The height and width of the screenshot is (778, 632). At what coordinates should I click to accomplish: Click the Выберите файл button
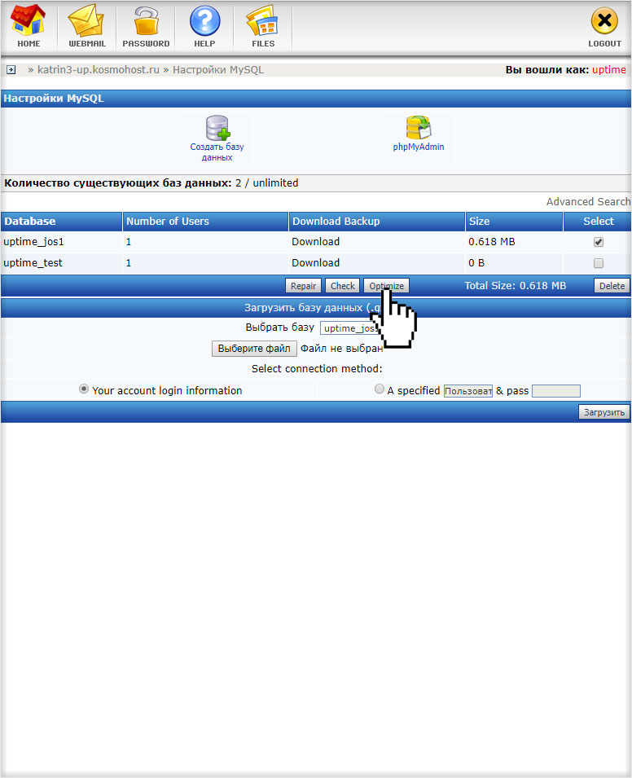254,349
